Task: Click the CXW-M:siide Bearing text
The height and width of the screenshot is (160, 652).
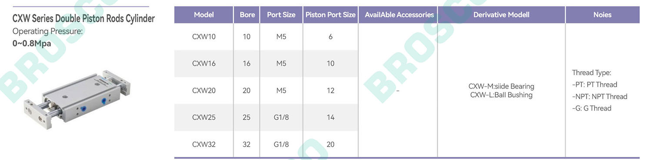Action: (501, 86)
